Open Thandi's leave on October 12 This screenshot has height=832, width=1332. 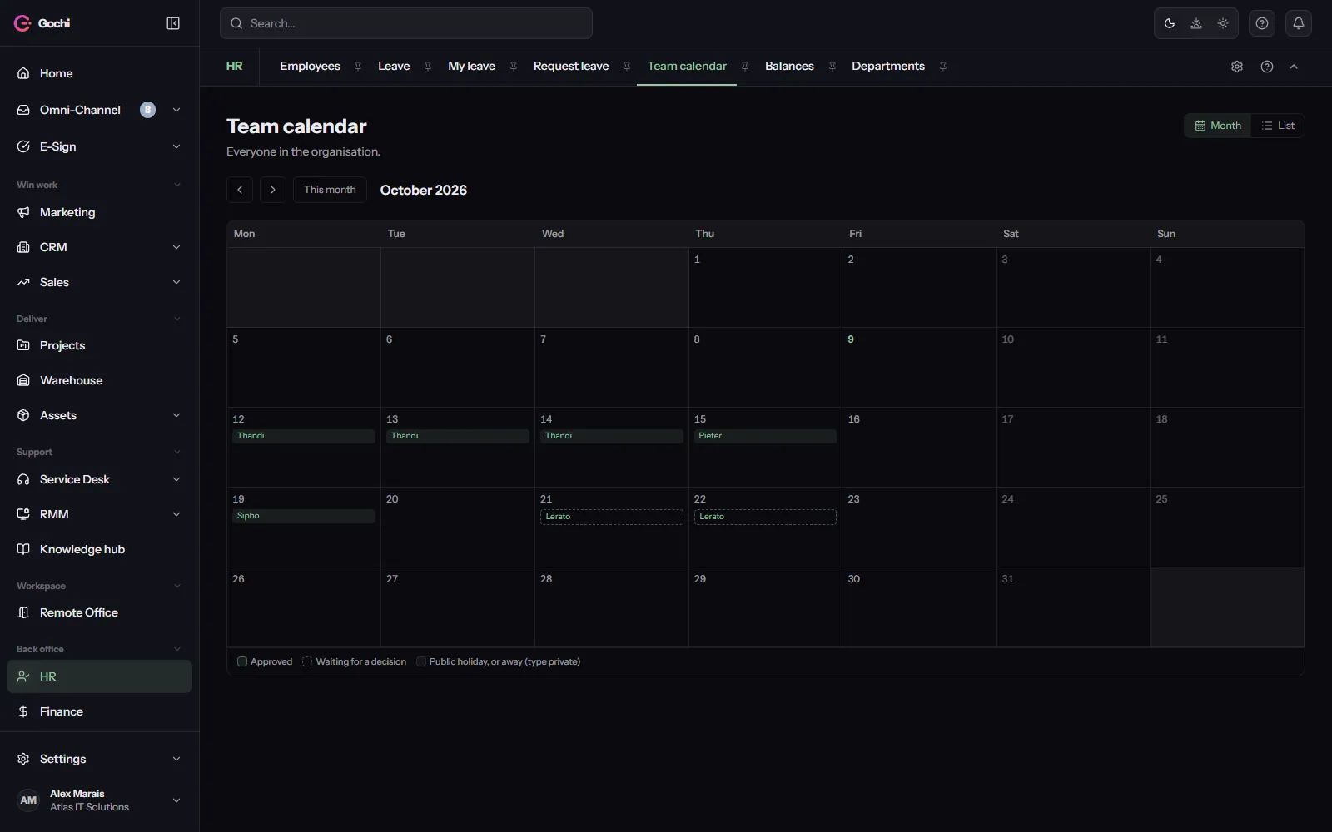click(304, 436)
